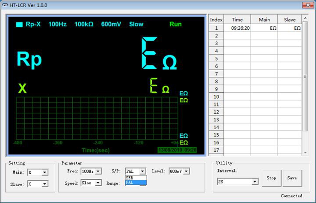
Task: Click the Slave column header
Action: (289, 20)
